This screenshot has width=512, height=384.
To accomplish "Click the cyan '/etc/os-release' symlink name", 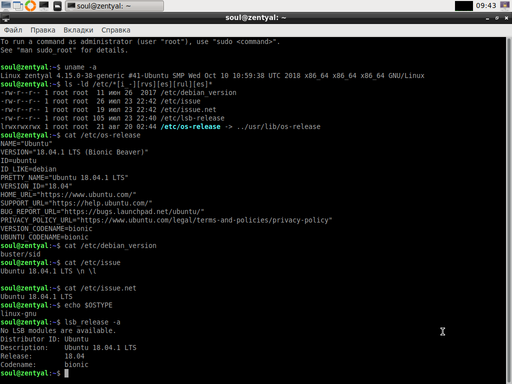I will click(x=190, y=126).
